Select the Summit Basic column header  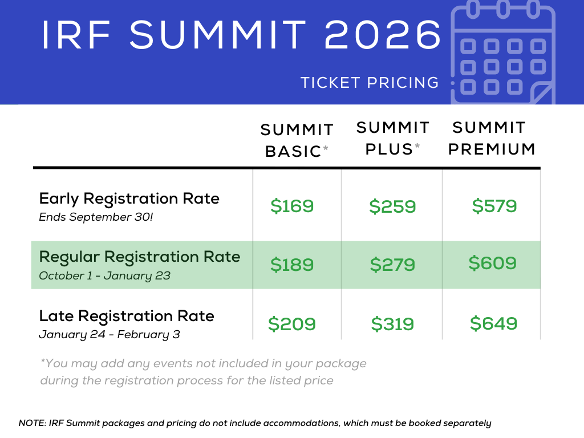point(297,140)
